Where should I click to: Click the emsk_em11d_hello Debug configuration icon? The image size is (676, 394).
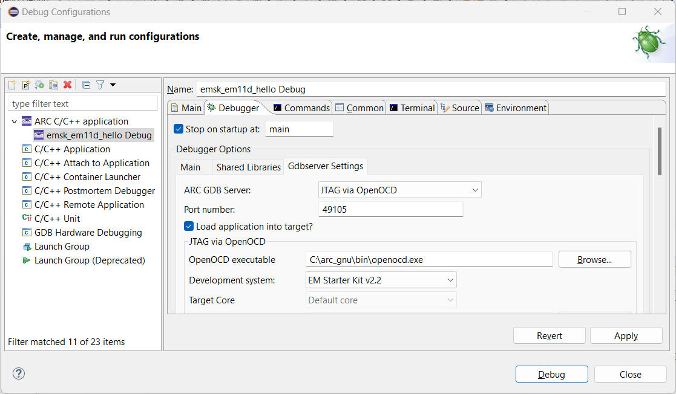click(x=39, y=135)
